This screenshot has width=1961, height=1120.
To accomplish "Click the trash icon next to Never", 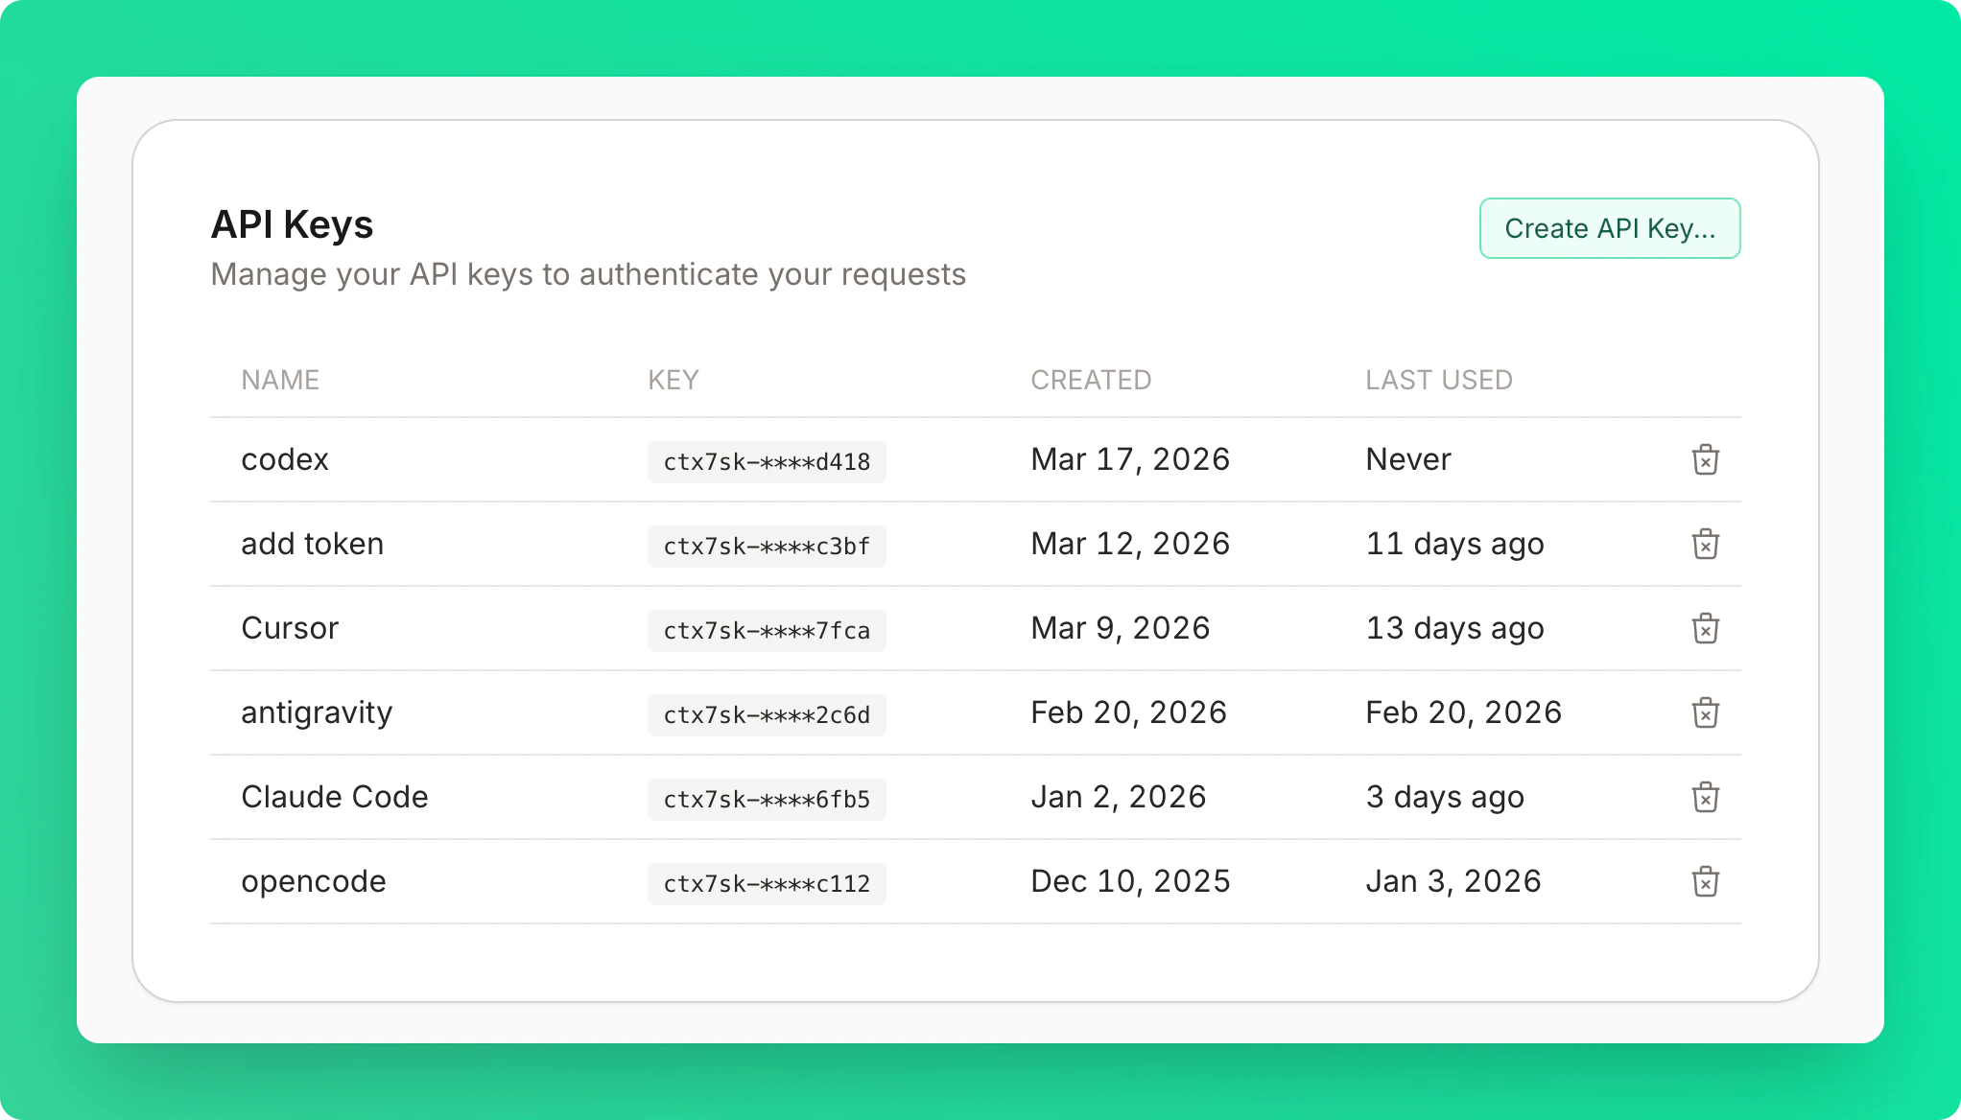I will [x=1705, y=459].
